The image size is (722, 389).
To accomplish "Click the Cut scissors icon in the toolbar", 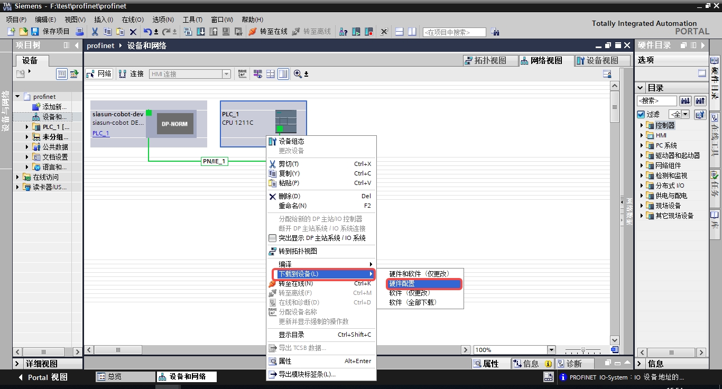I will pos(95,32).
